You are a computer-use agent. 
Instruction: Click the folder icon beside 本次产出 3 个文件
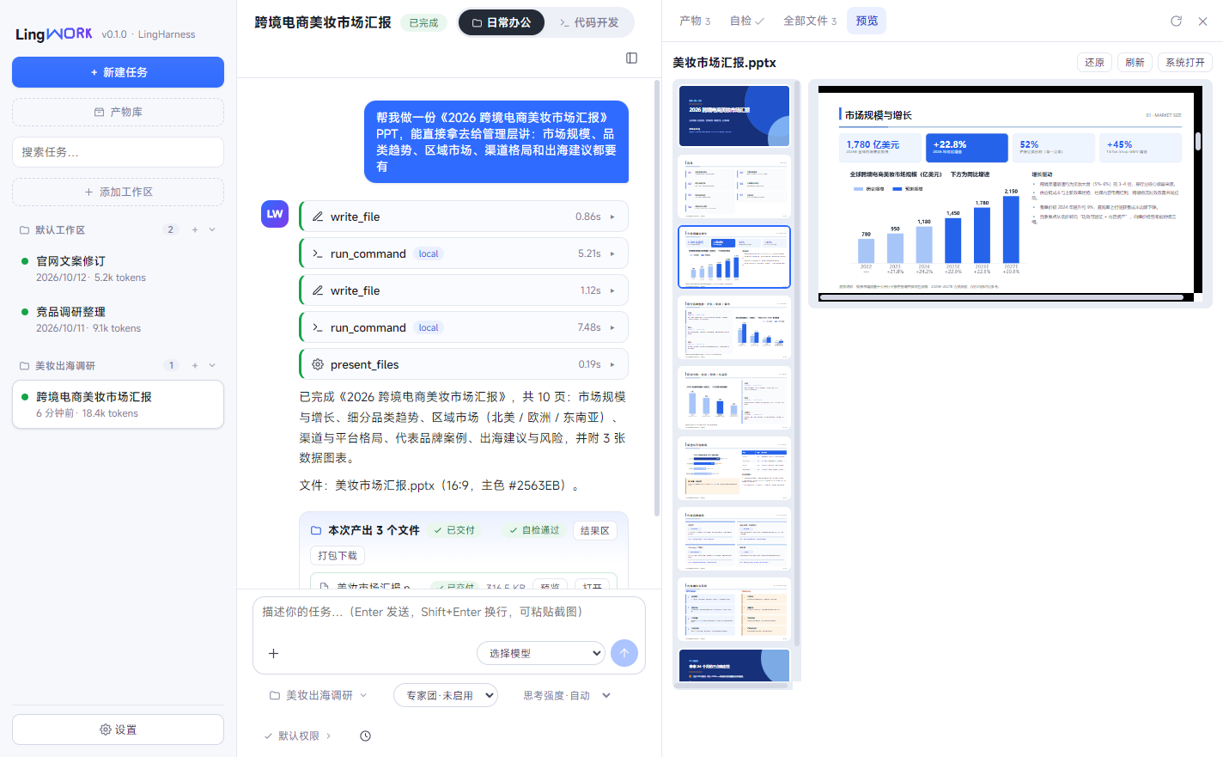[316, 530]
